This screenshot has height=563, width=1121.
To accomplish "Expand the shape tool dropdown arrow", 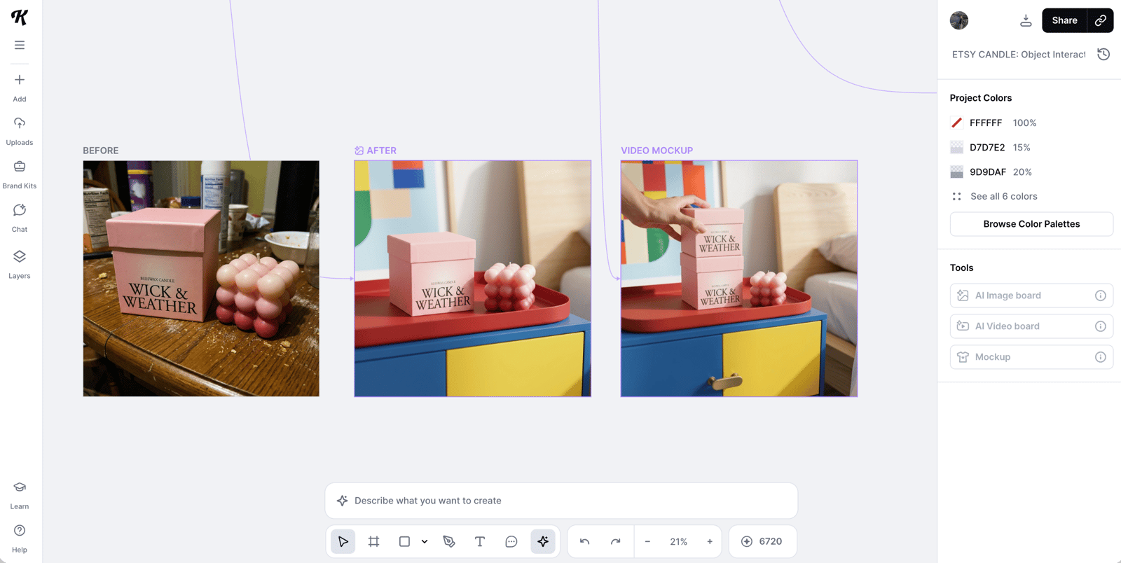I will [425, 541].
